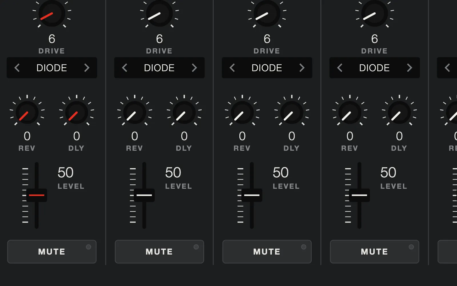Image resolution: width=457 pixels, height=286 pixels.
Task: Click the red REV knob in first channel
Action: tap(27, 112)
